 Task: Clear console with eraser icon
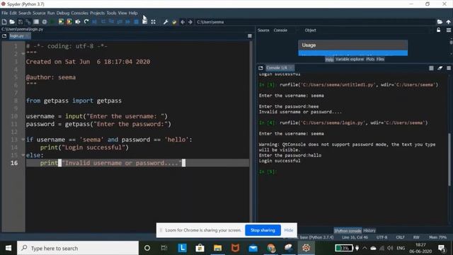tap(440, 68)
